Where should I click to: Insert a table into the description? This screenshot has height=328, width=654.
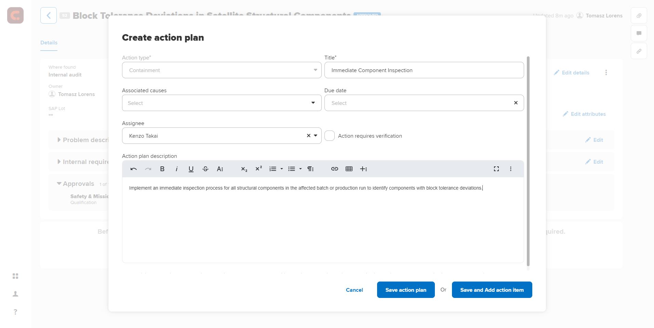point(349,169)
